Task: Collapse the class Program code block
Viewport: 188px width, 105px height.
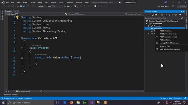Action: point(22,48)
